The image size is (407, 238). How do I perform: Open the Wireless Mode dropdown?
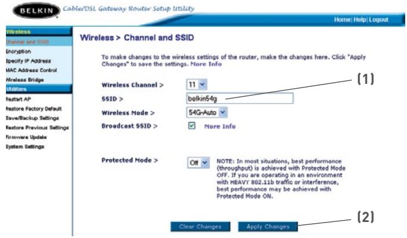206,112
